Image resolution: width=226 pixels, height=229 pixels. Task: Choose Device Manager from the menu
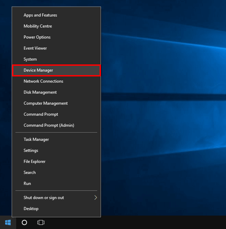pyautogui.click(x=56, y=70)
